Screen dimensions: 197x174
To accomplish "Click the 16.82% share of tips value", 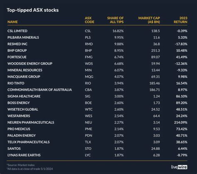I will click(x=118, y=31).
